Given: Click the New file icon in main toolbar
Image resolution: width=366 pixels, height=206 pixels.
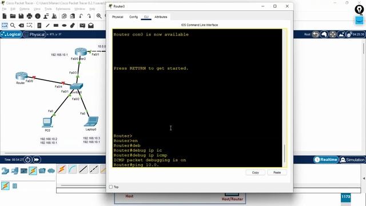Looking at the screenshot, I should click(5, 16).
